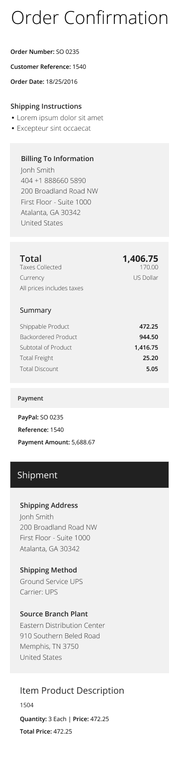The height and width of the screenshot is (758, 179).
Task: Click the Payment Amount 5,688.67 line
Action: [x=56, y=442]
